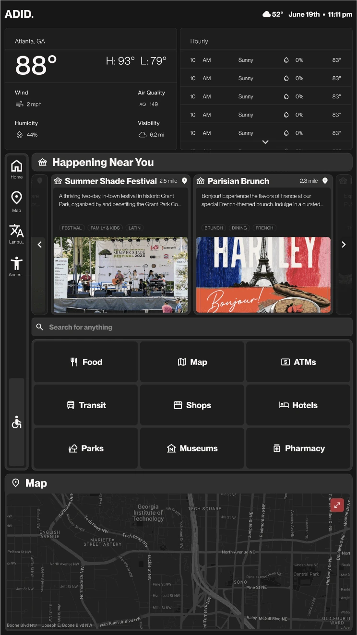Image resolution: width=357 pixels, height=635 pixels.
Task: Click location pin on Summer Shade Festival
Action: point(184,181)
